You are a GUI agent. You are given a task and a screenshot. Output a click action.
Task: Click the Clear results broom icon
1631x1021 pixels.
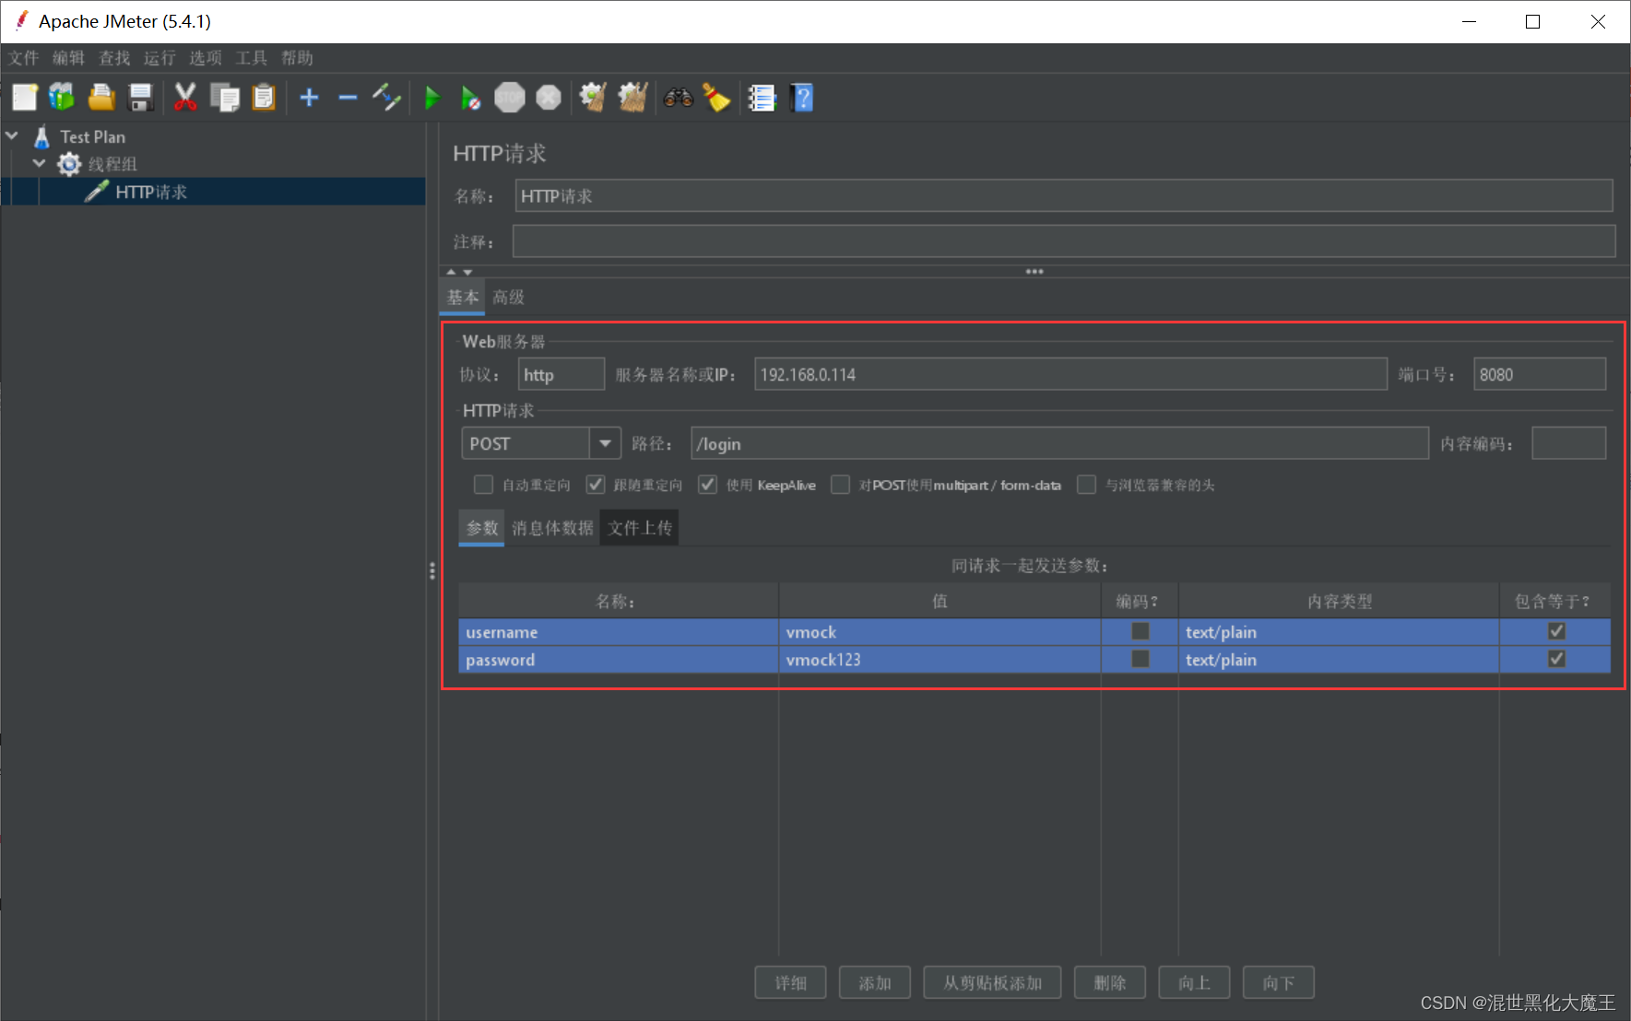(593, 97)
